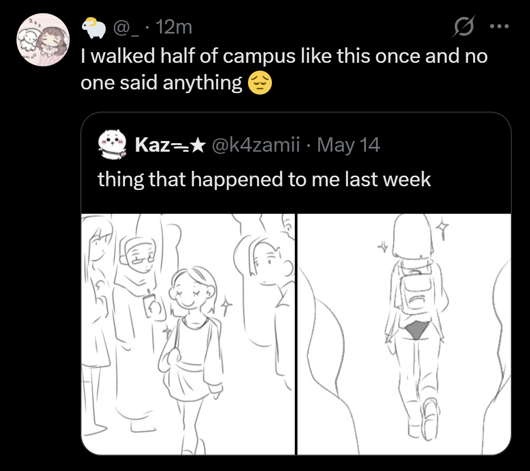
Task: Open the right comic panel image
Action: pyautogui.click(x=404, y=334)
